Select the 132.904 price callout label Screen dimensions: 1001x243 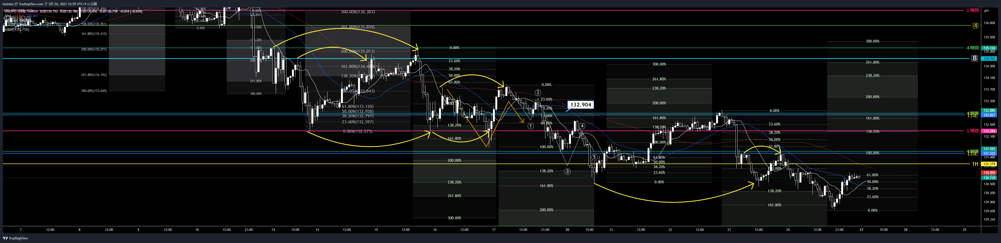(581, 105)
